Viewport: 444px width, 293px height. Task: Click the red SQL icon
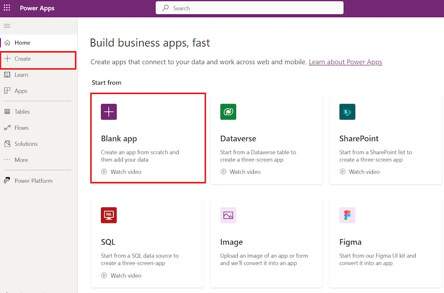click(x=109, y=215)
